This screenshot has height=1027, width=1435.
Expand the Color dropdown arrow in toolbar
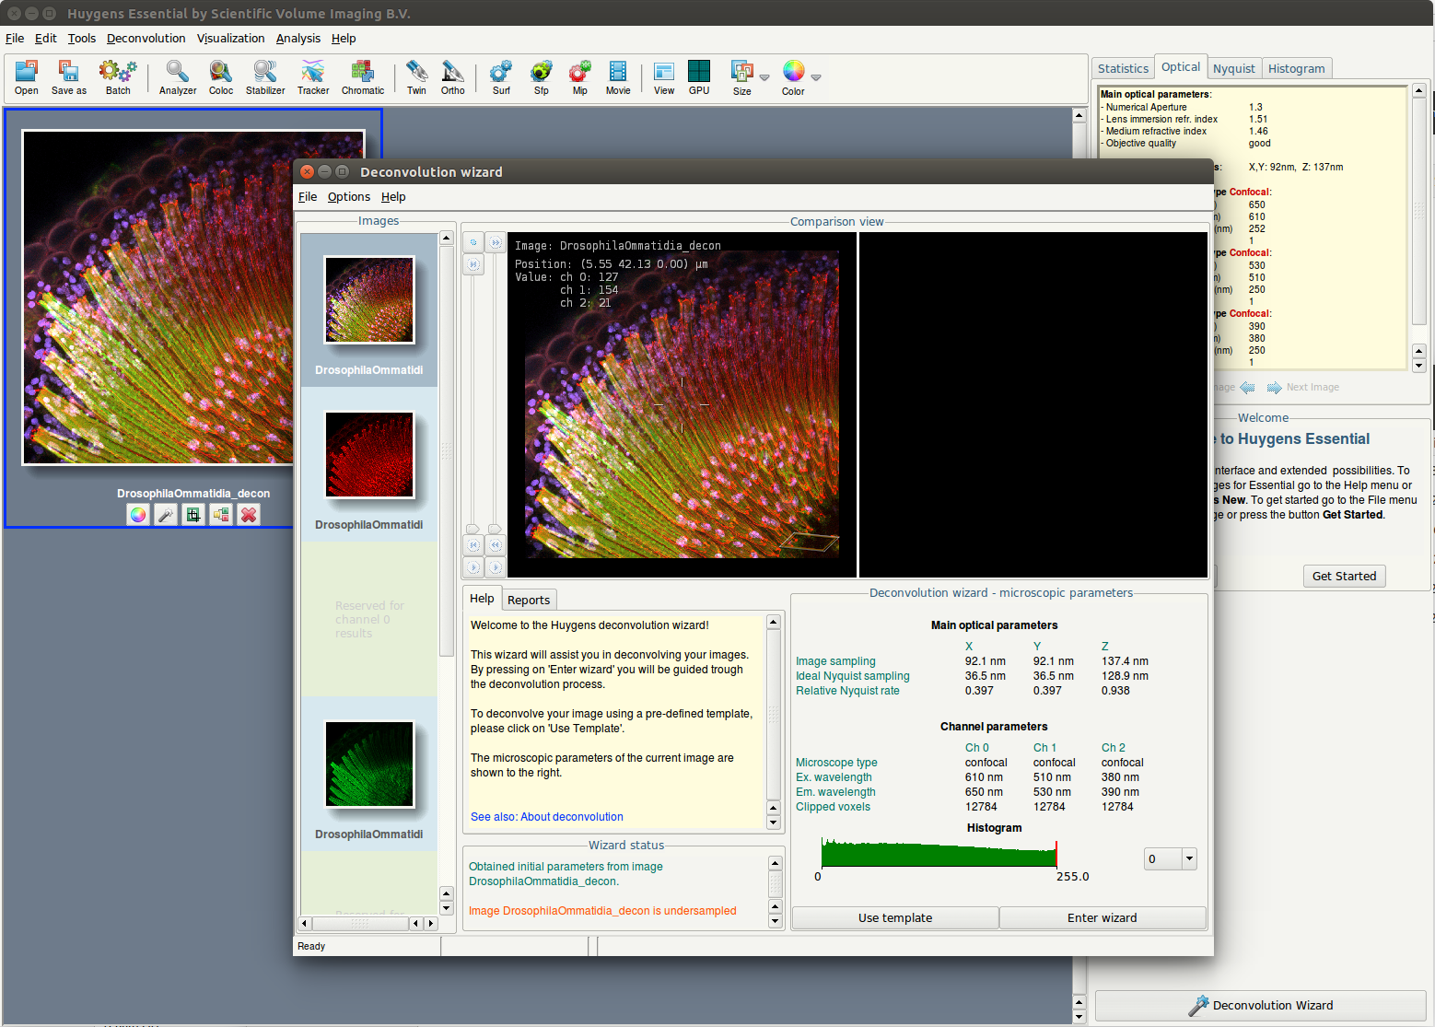point(816,78)
